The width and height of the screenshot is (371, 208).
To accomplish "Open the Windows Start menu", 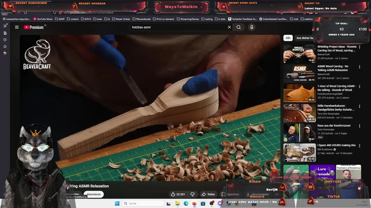I will click(x=117, y=203).
